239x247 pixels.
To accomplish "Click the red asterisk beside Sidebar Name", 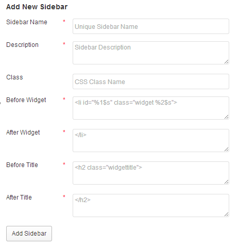I will pos(64,21).
